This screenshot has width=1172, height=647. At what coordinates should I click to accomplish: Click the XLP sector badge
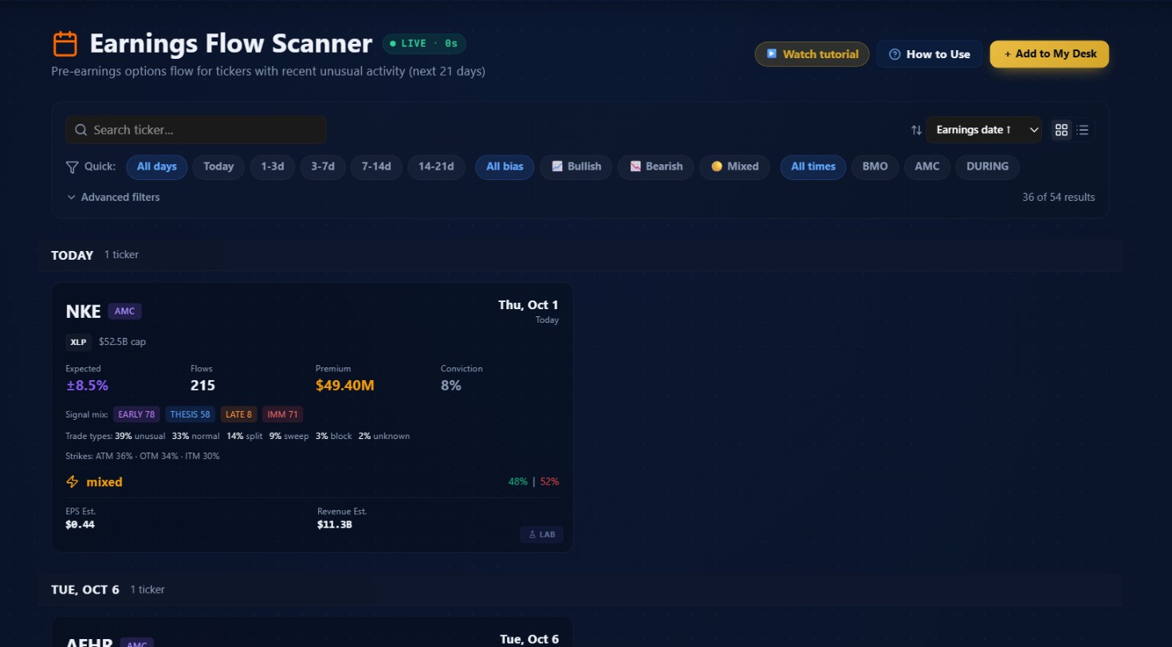[x=78, y=342]
